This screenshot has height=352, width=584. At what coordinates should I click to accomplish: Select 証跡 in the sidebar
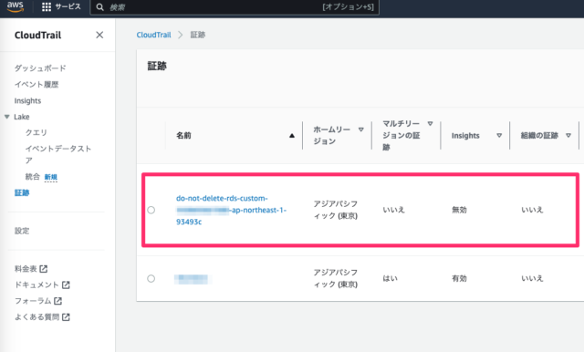pos(22,192)
